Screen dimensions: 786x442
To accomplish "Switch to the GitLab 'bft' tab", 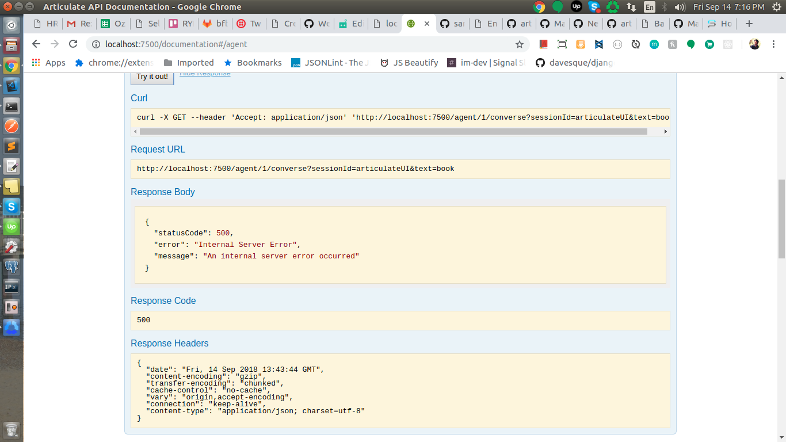I will [215, 24].
